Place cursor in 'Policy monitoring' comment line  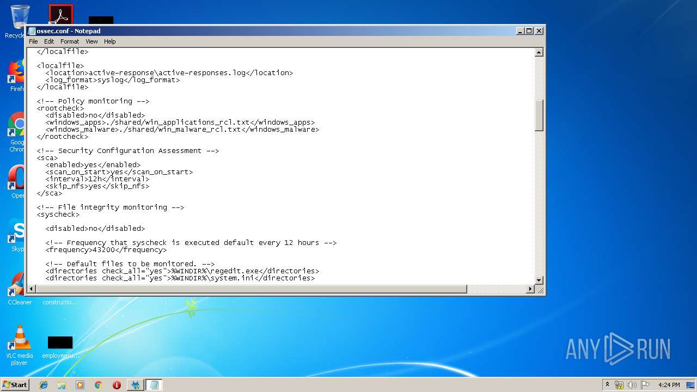coord(93,101)
